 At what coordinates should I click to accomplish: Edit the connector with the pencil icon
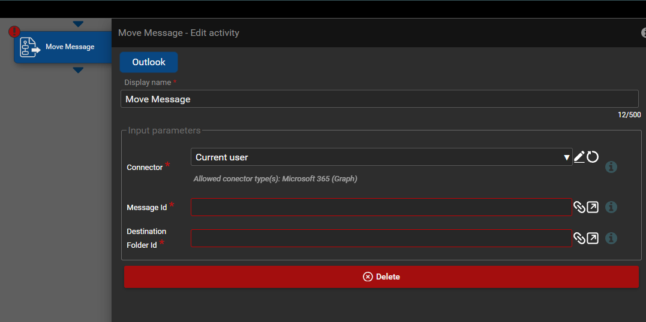(x=579, y=157)
